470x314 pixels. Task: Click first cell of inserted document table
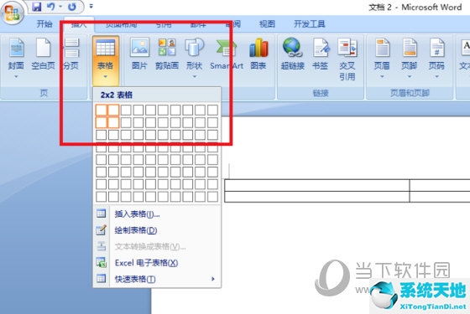tap(317, 185)
